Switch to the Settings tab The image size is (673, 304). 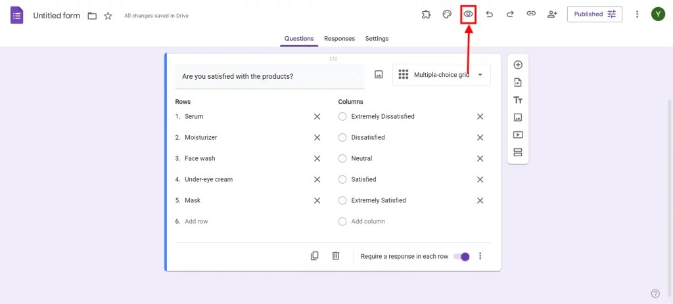point(377,39)
